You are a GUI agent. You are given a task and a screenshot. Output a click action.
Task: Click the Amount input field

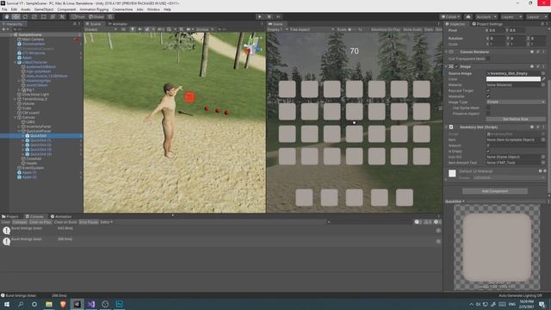(516, 146)
